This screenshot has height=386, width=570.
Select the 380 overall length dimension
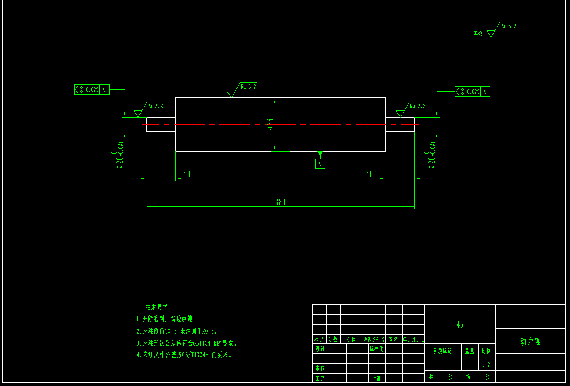280,202
